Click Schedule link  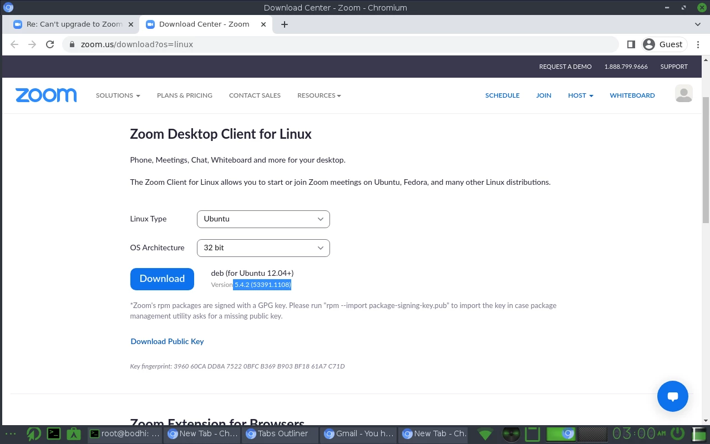(x=503, y=95)
